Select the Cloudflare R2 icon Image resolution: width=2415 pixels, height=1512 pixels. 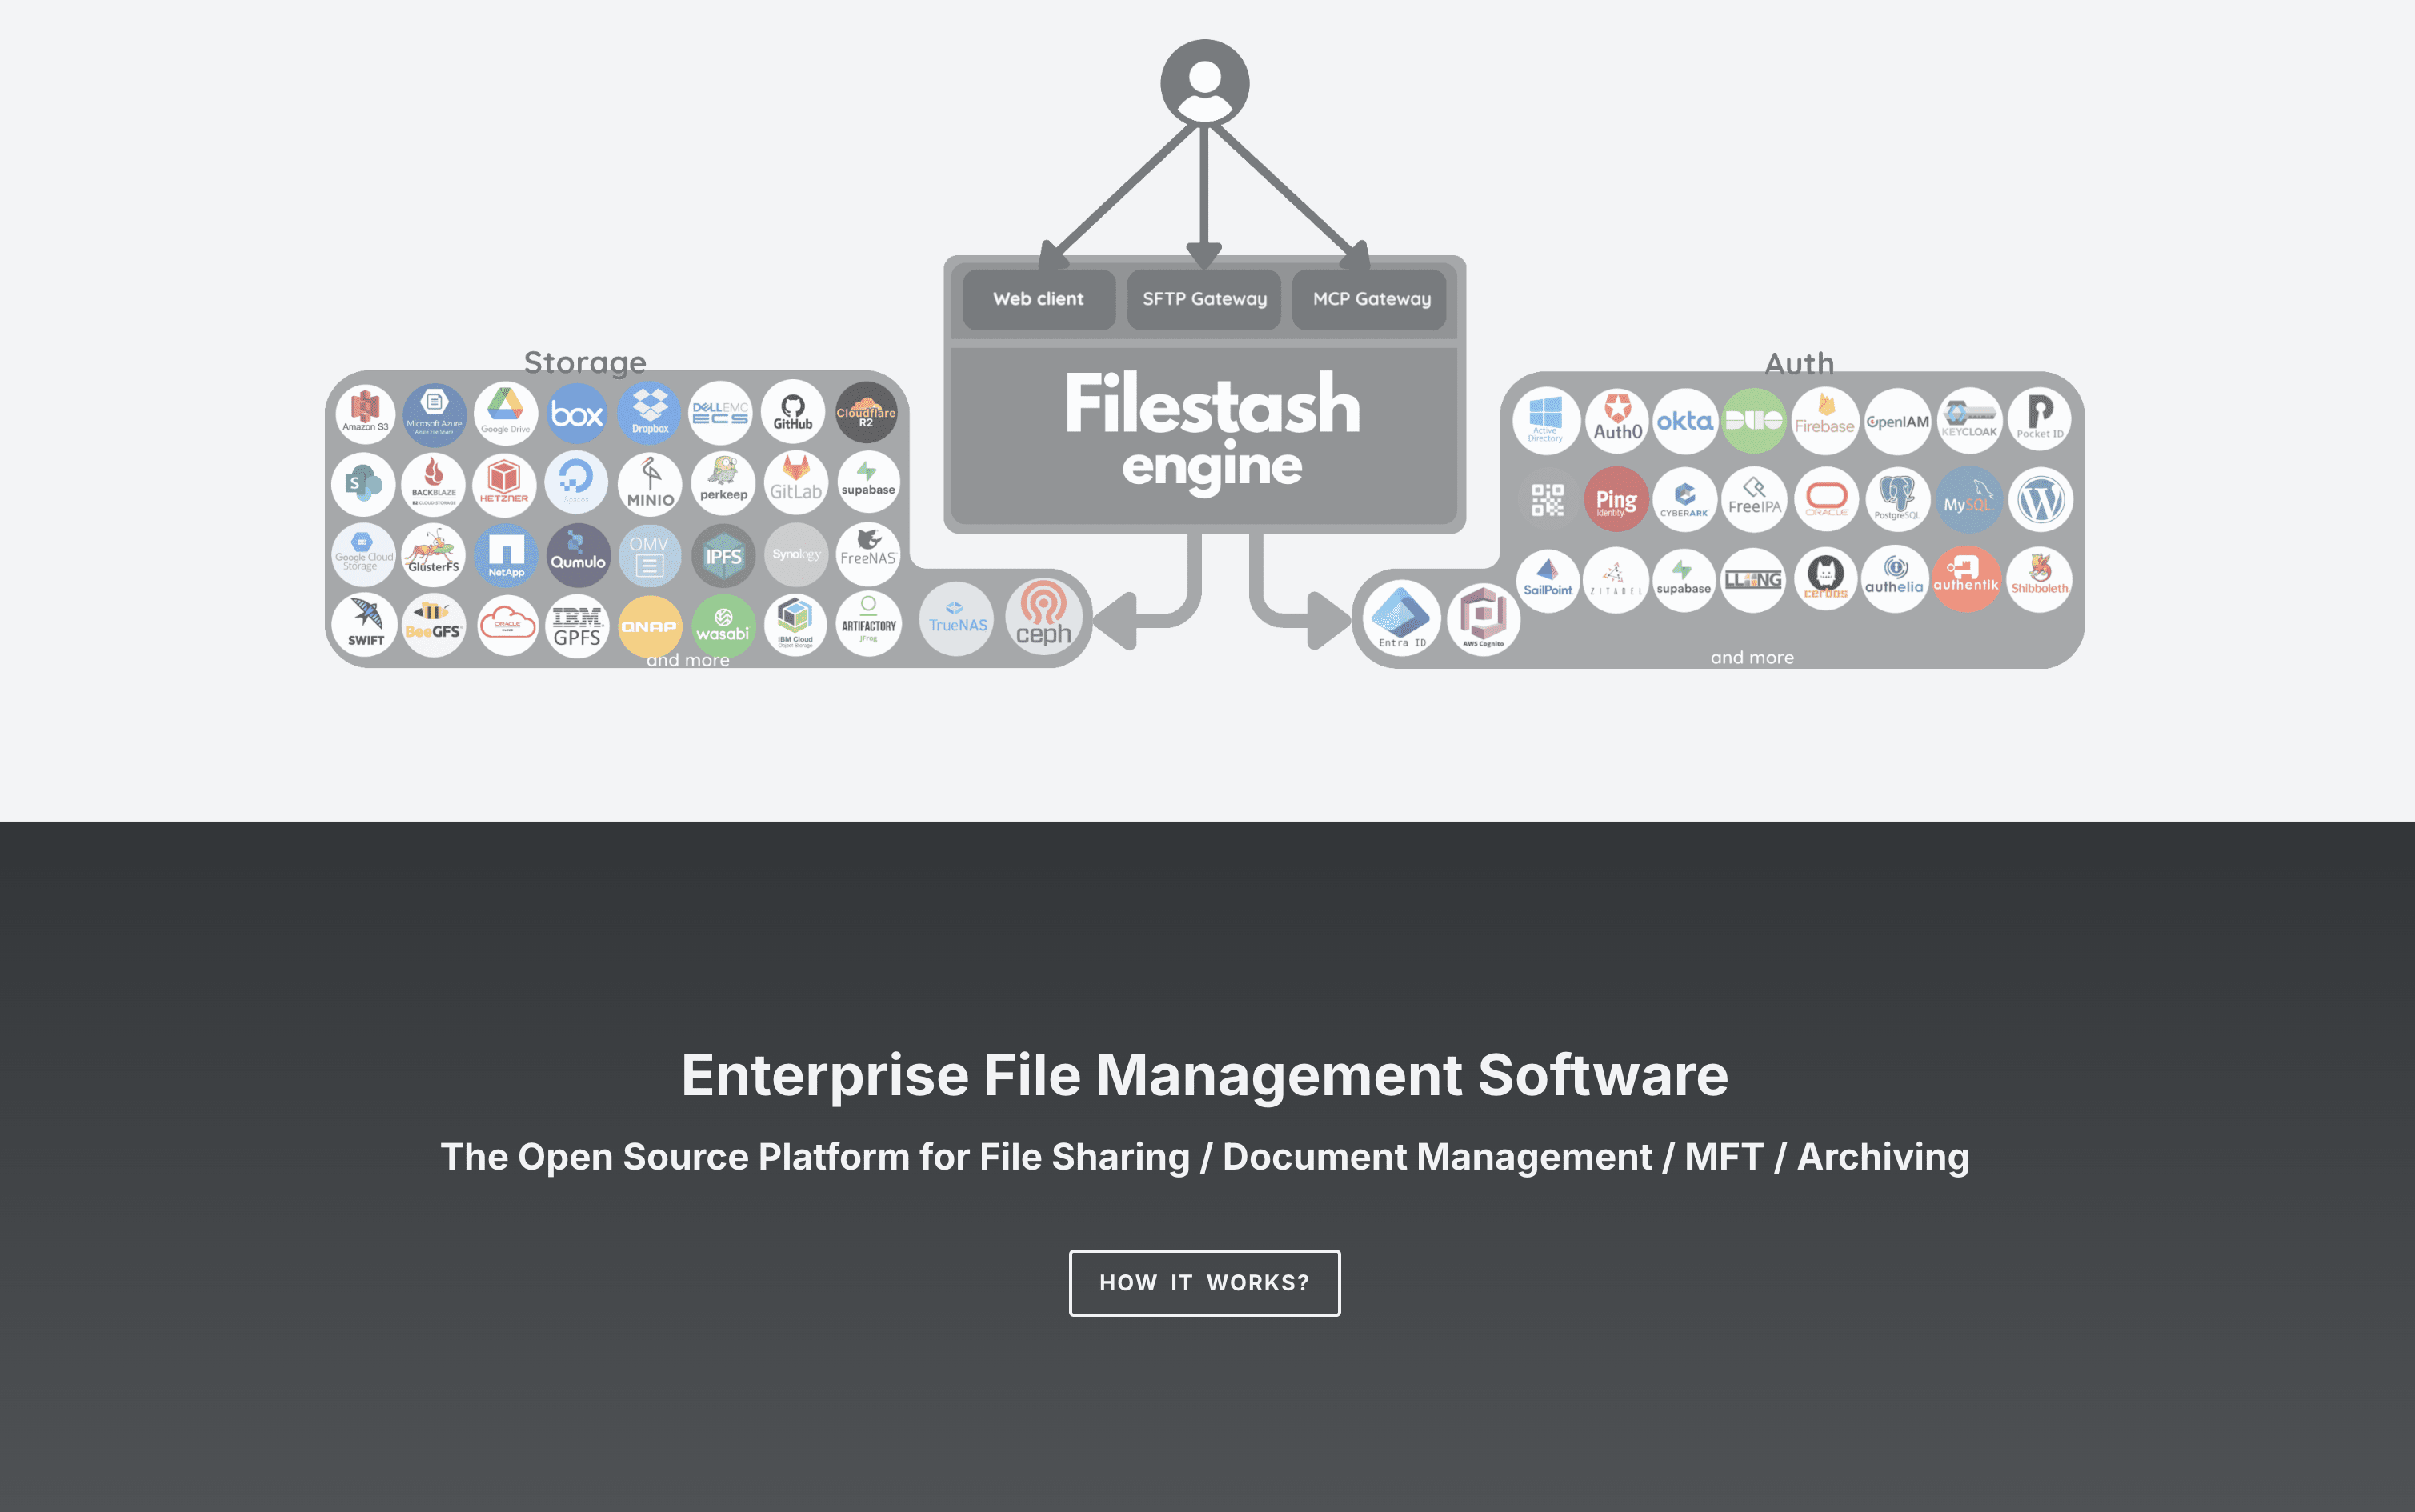pyautogui.click(x=866, y=413)
